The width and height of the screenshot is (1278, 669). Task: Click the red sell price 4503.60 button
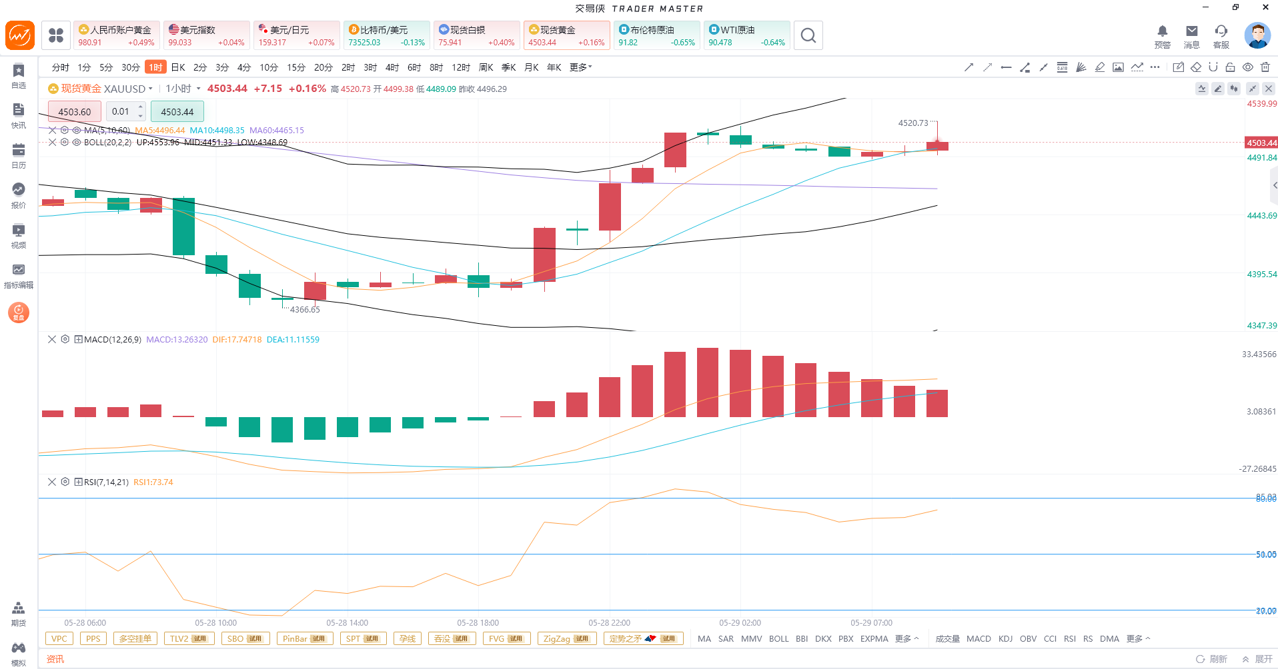pos(75,112)
